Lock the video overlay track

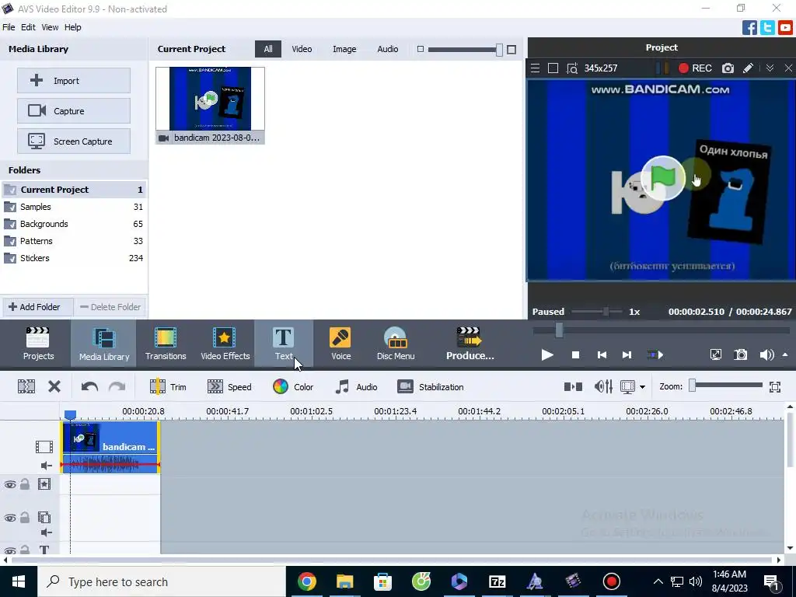(24, 518)
